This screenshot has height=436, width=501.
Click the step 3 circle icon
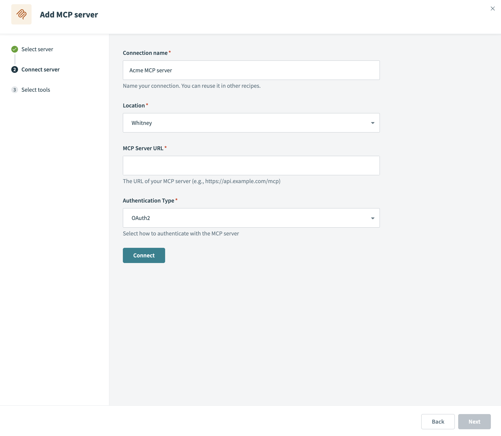click(14, 89)
